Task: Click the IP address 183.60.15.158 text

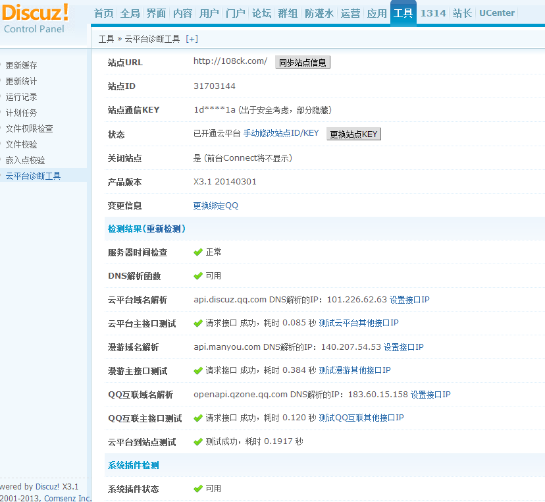Action: pyautogui.click(x=378, y=395)
